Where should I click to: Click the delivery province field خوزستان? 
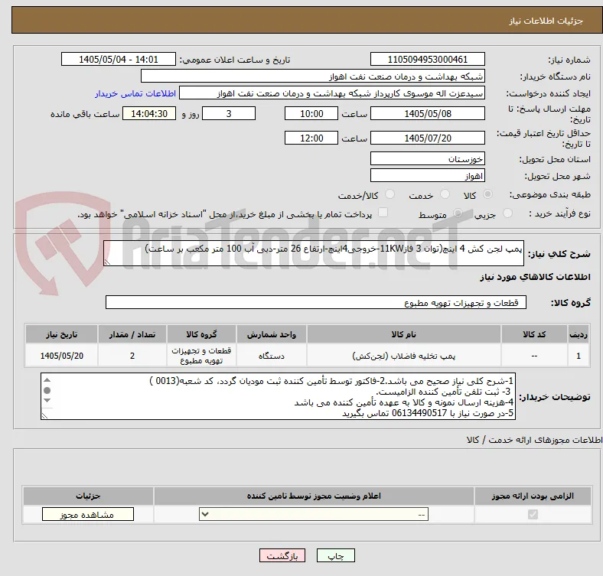coord(427,159)
